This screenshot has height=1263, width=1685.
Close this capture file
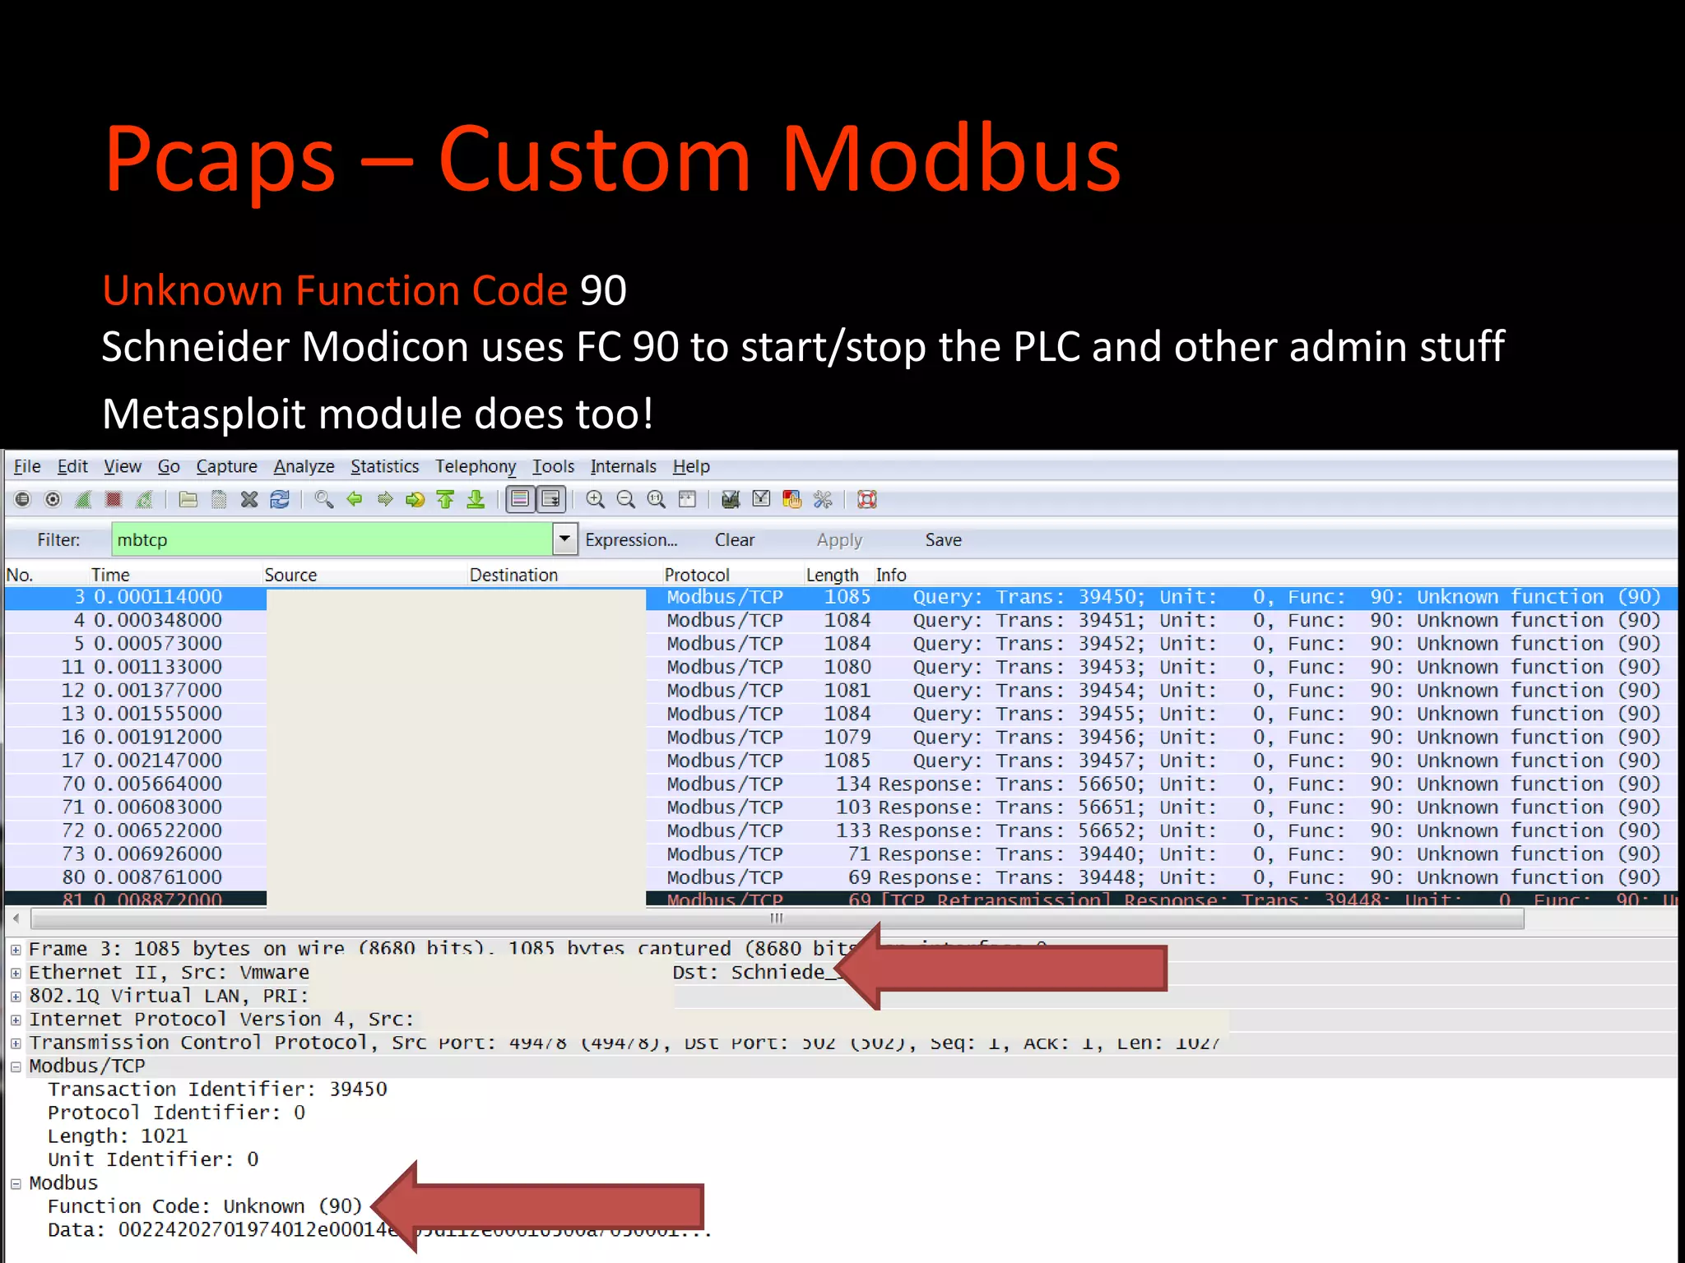(249, 499)
